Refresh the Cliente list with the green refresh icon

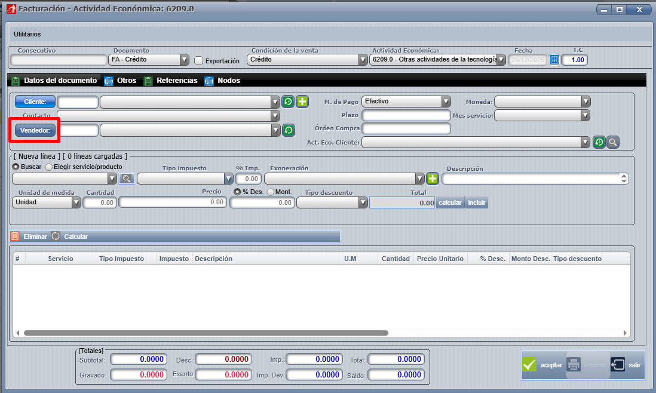click(288, 102)
